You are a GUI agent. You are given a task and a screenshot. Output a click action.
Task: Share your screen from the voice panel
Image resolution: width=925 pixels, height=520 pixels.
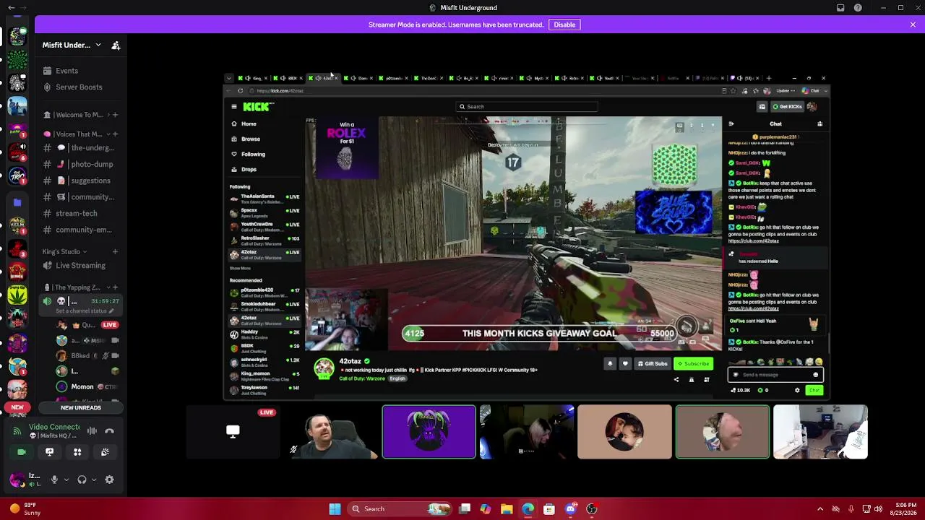(49, 452)
